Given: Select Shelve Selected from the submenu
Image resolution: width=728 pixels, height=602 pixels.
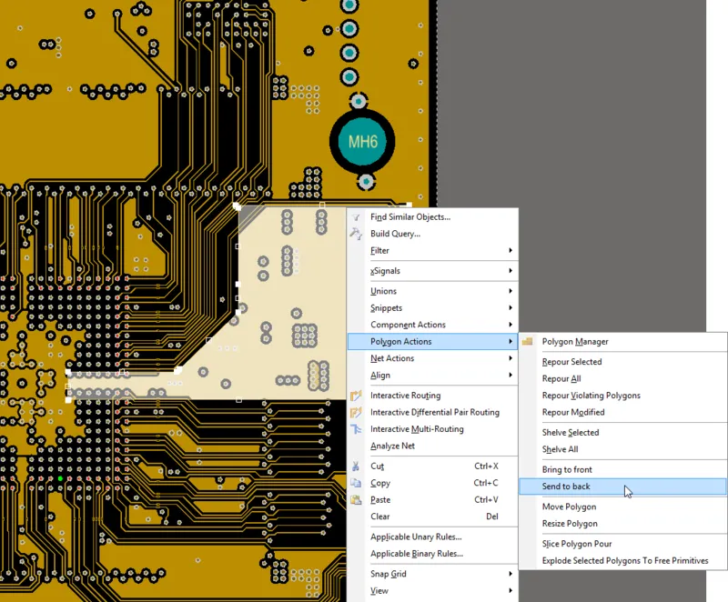Looking at the screenshot, I should 571,433.
